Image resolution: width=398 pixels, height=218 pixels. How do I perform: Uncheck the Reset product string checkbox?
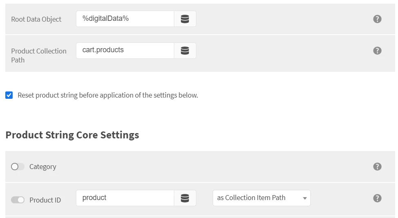(x=9, y=95)
